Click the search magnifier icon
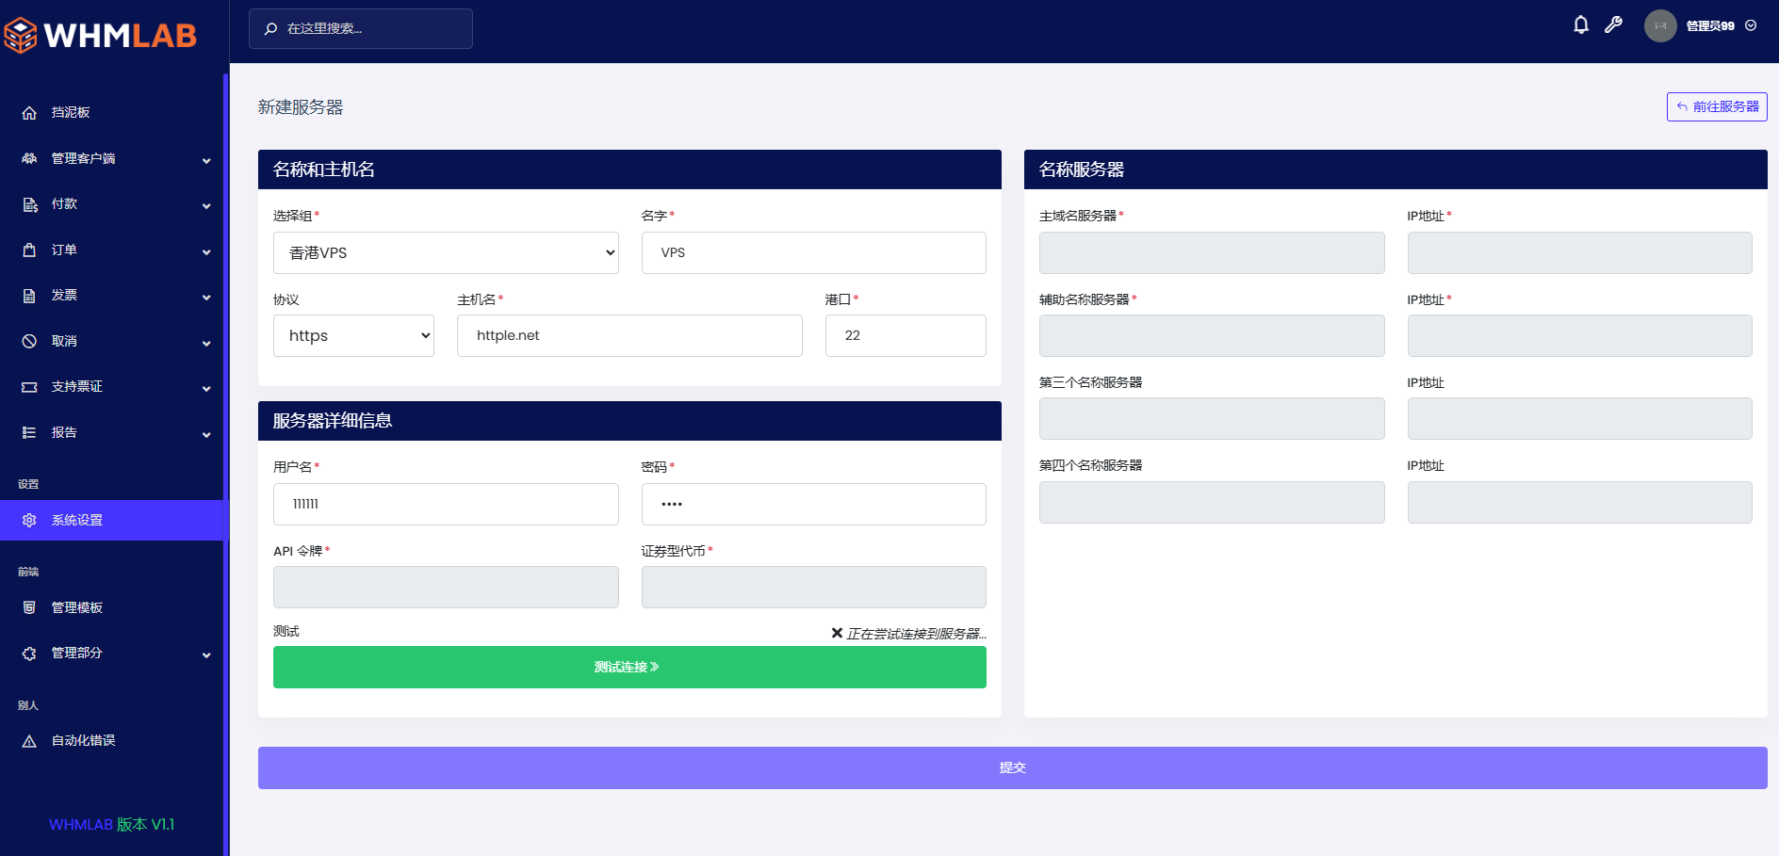This screenshot has width=1779, height=856. [270, 29]
